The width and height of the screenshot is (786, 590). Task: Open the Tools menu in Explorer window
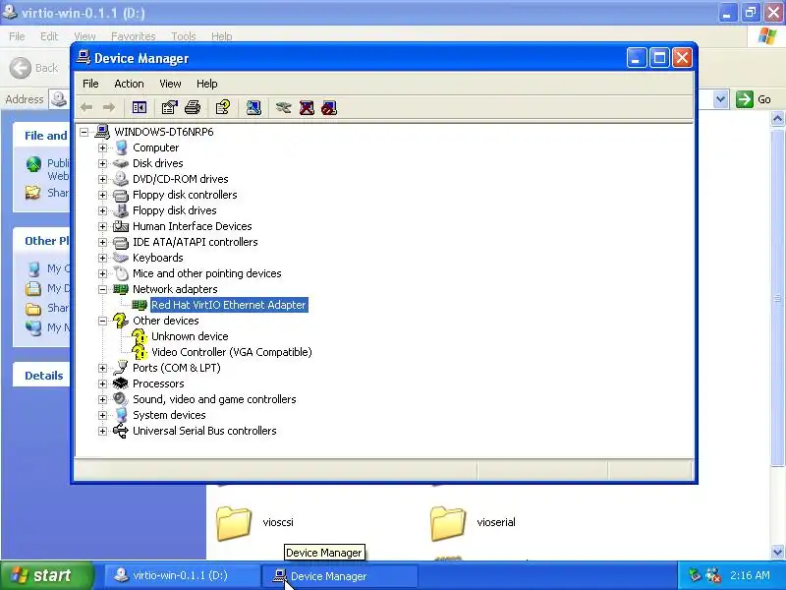coord(184,36)
